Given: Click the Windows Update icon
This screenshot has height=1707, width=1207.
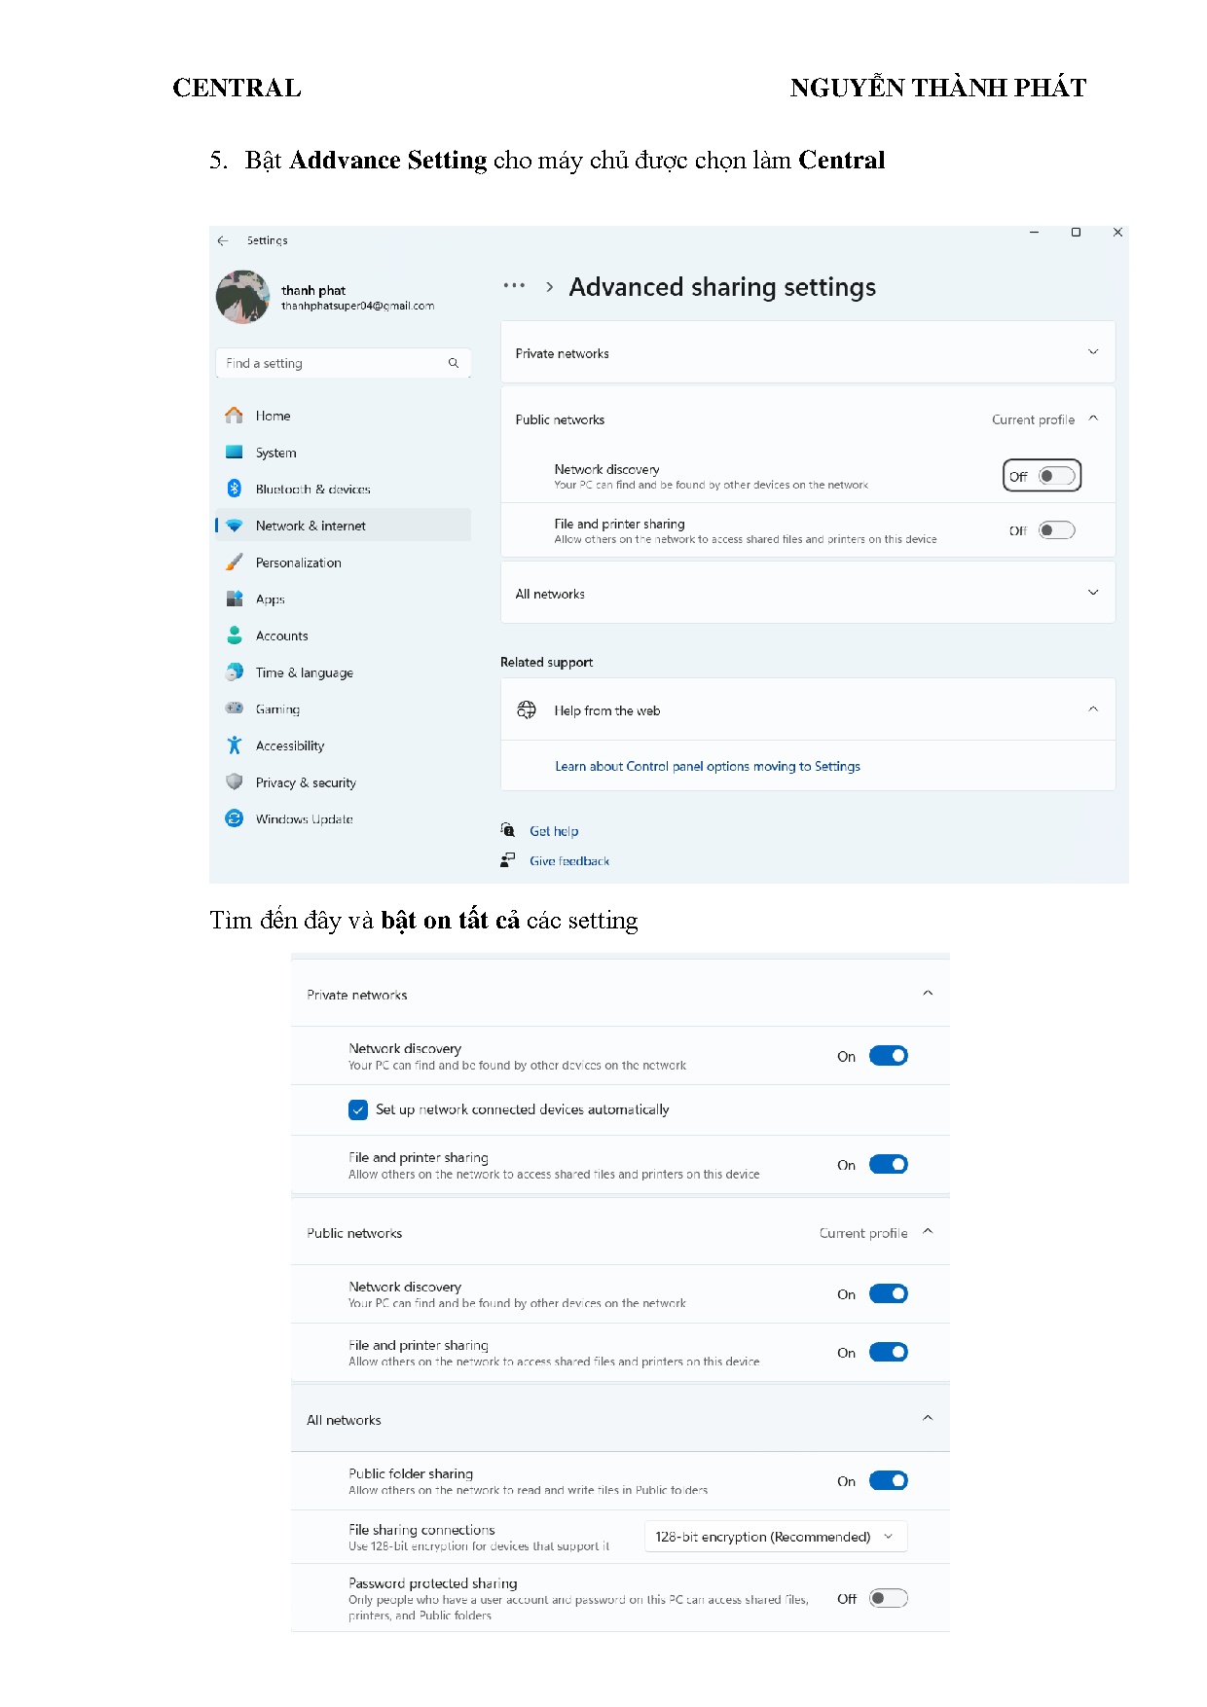Looking at the screenshot, I should [x=235, y=818].
